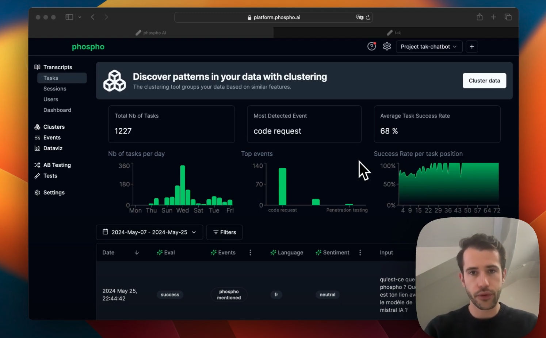The image size is (546, 338).
Task: Click the Tests pencil icon in sidebar
Action: [x=37, y=176]
